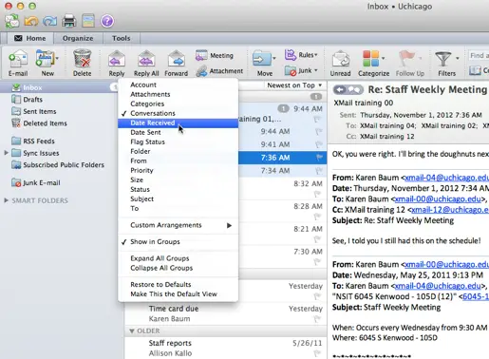Viewport: 489px width, 359px height.
Task: Switch to the Home tab
Action: [30, 38]
